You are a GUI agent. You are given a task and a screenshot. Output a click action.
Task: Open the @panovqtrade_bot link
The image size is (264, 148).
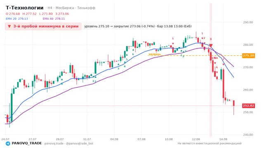click(x=80, y=143)
